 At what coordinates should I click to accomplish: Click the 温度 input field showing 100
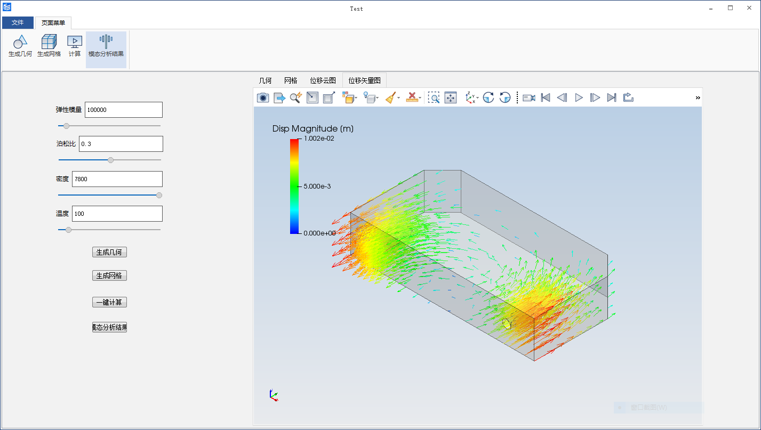(x=117, y=214)
